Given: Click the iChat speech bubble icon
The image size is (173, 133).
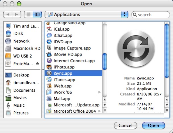Looking at the screenshot, I should click(49, 36).
